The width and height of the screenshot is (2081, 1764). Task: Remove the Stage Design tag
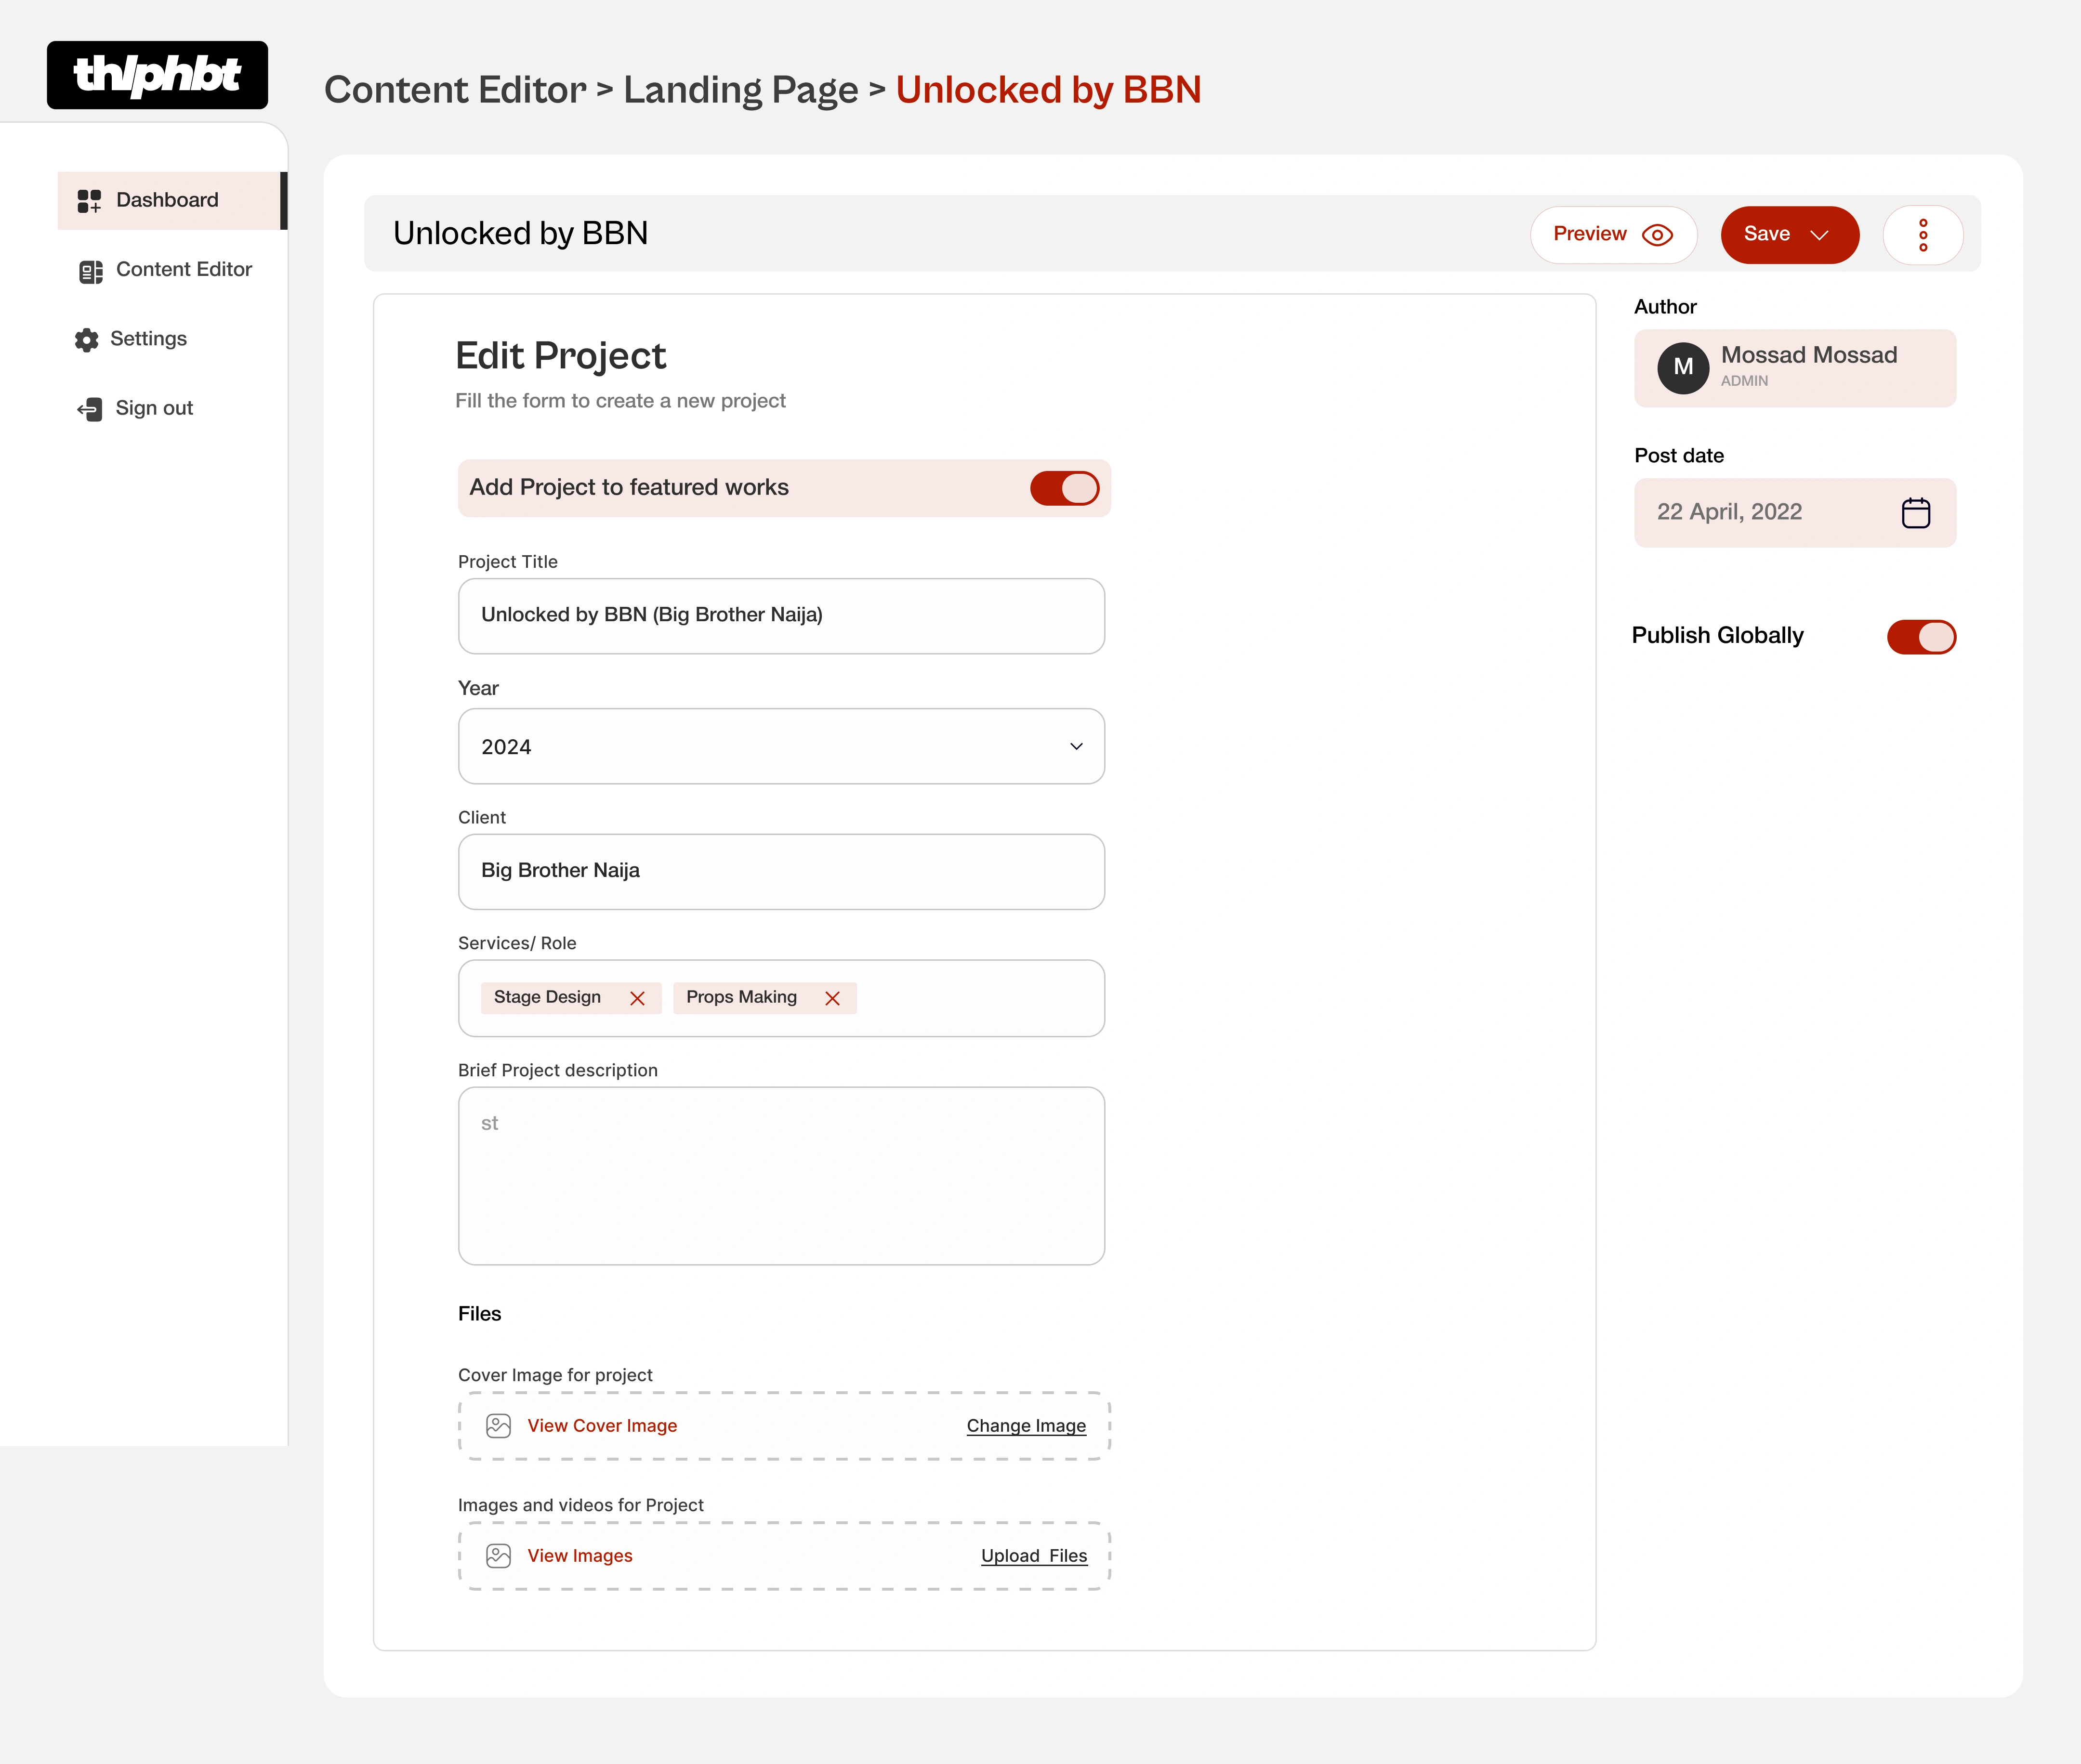637,998
